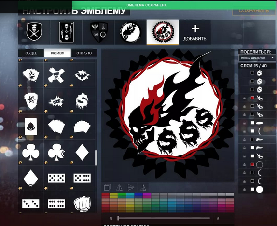Click the emblem preview canvas
This screenshot has width=277, height=226.
tap(168, 115)
